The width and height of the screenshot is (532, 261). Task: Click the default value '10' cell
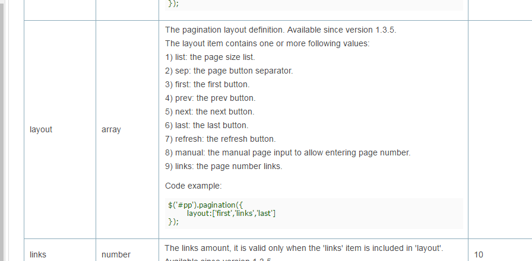click(479, 254)
